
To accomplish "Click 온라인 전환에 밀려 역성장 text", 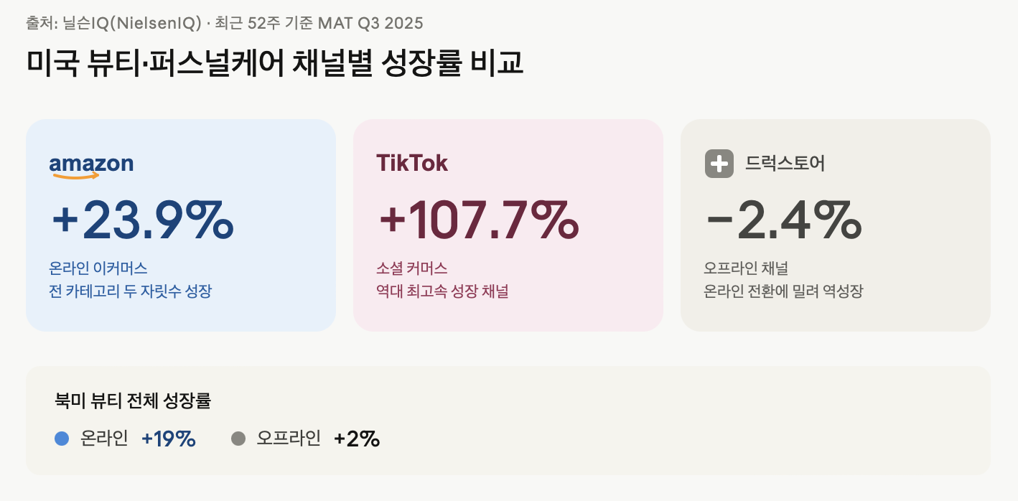I will 783,292.
